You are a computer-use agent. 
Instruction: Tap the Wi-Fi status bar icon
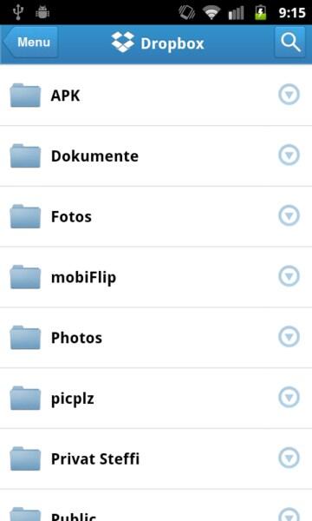pos(211,13)
